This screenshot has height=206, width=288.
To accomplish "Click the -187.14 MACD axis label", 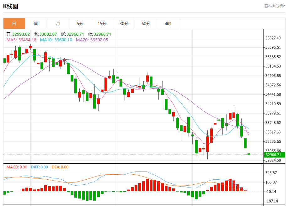I will (271, 201).
